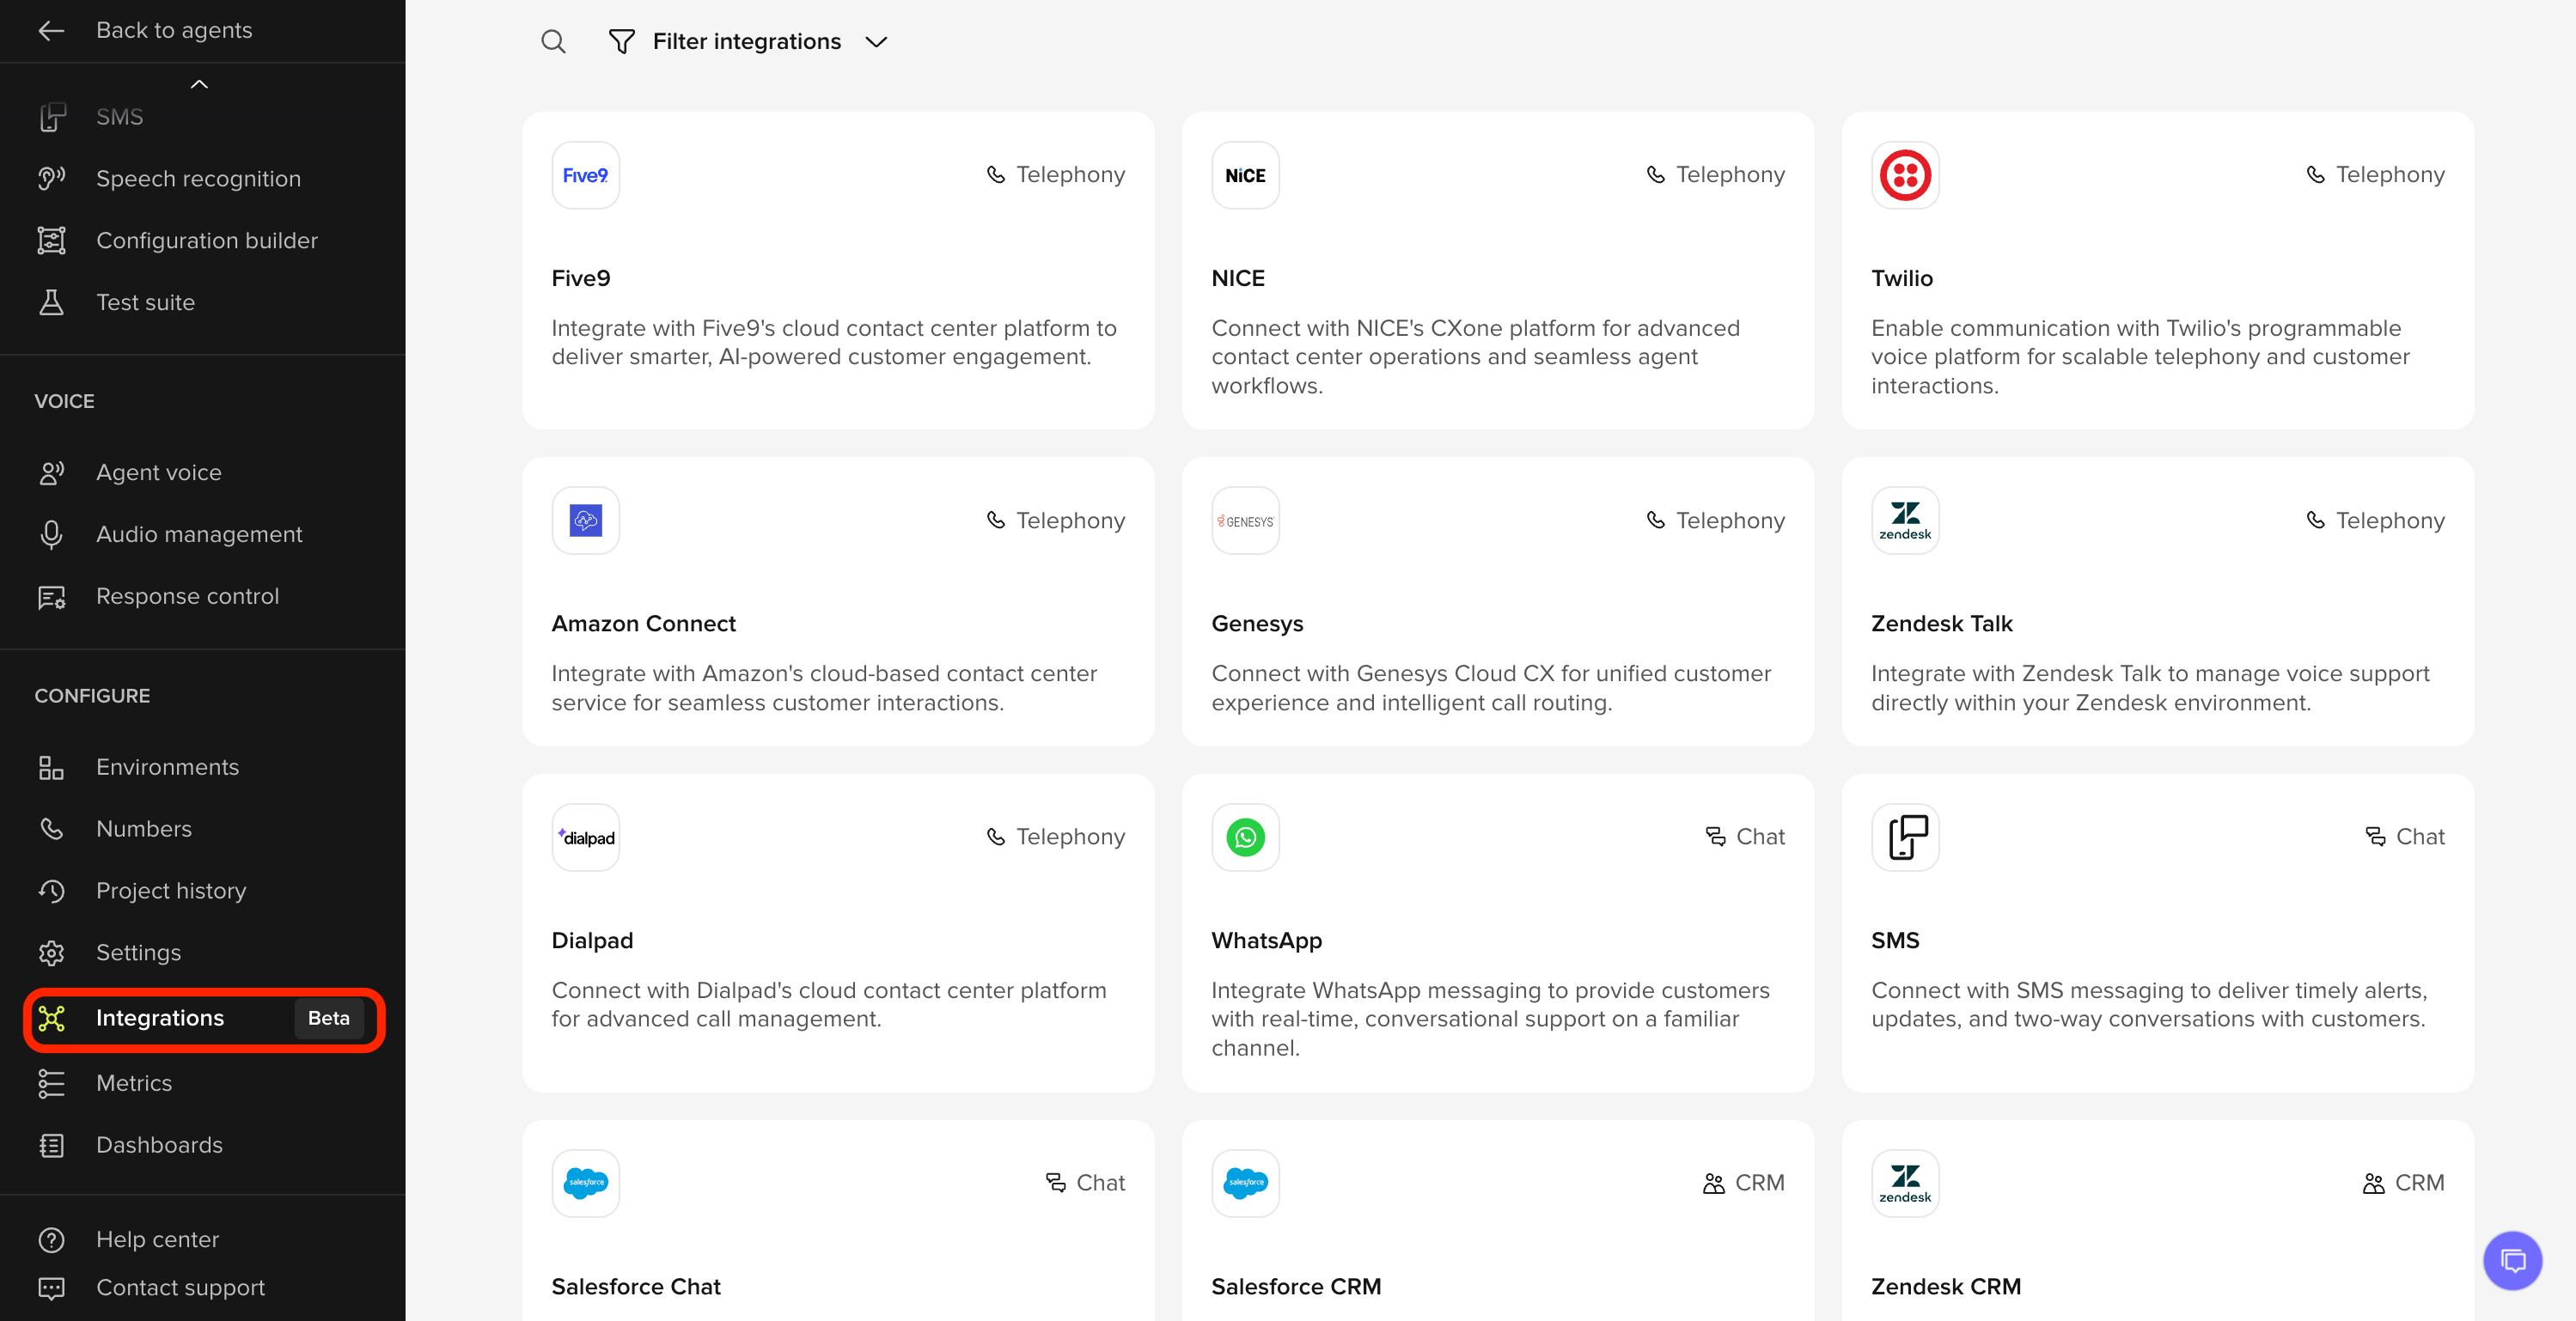Screen dimensions: 2576x1321
Task: Click the Salesforce Chat logo icon
Action: pos(586,1183)
